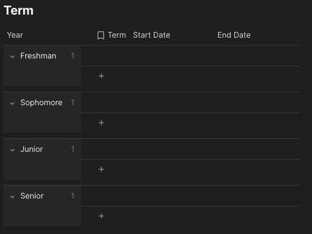
Task: Select the Freshman group label
Action: coord(38,56)
